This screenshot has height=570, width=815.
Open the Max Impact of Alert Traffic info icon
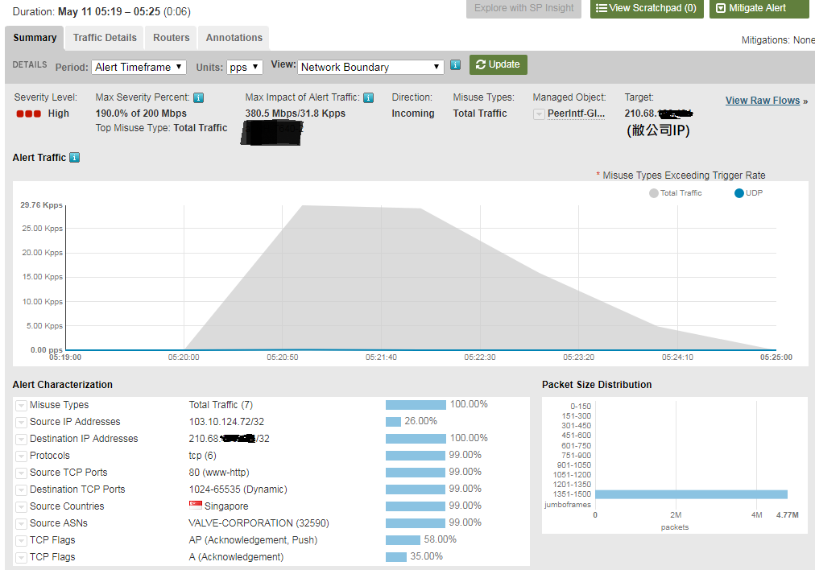click(x=369, y=97)
